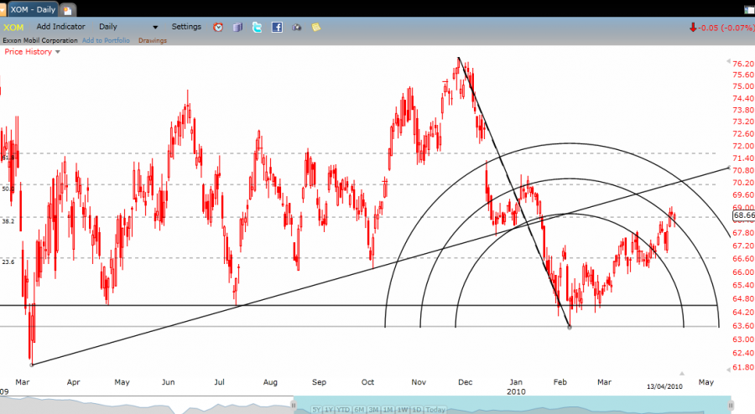Grab right handle of range slider
This screenshot has width=755, height=414.
click(x=731, y=406)
